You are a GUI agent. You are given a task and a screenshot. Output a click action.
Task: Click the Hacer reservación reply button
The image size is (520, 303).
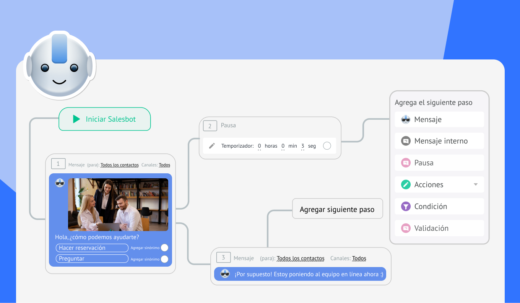92,248
